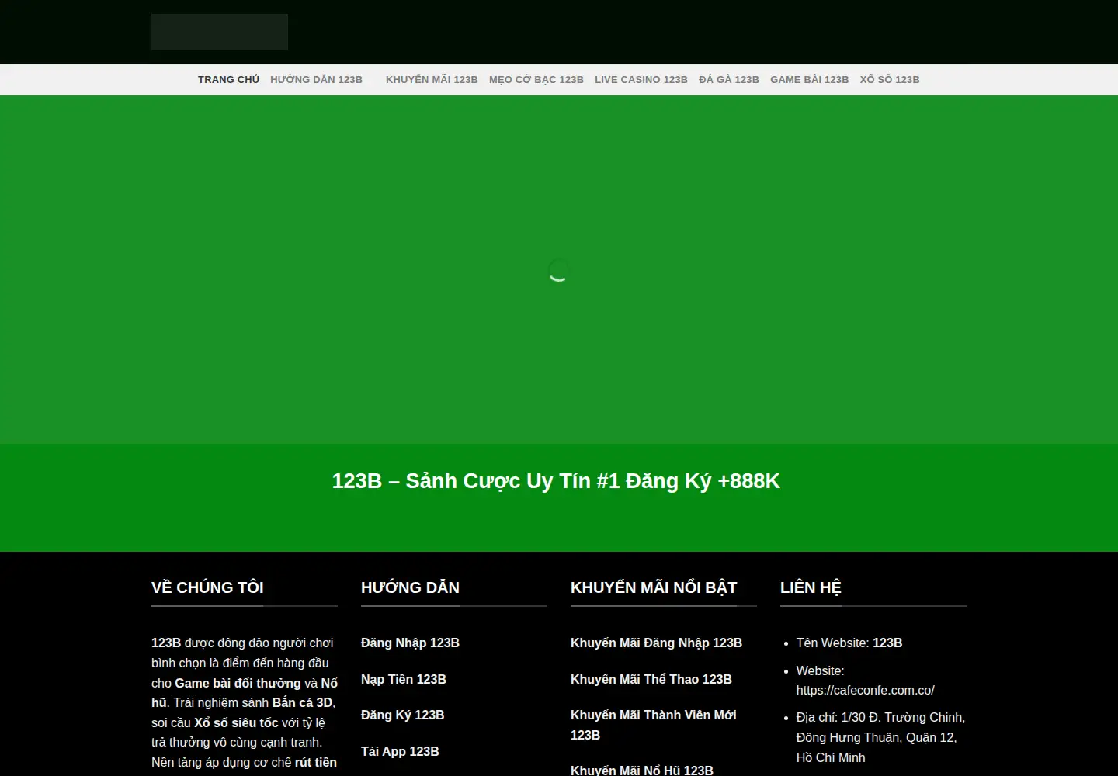
Task: Open the TRANG CHỦ menu item
Action: coord(228,80)
